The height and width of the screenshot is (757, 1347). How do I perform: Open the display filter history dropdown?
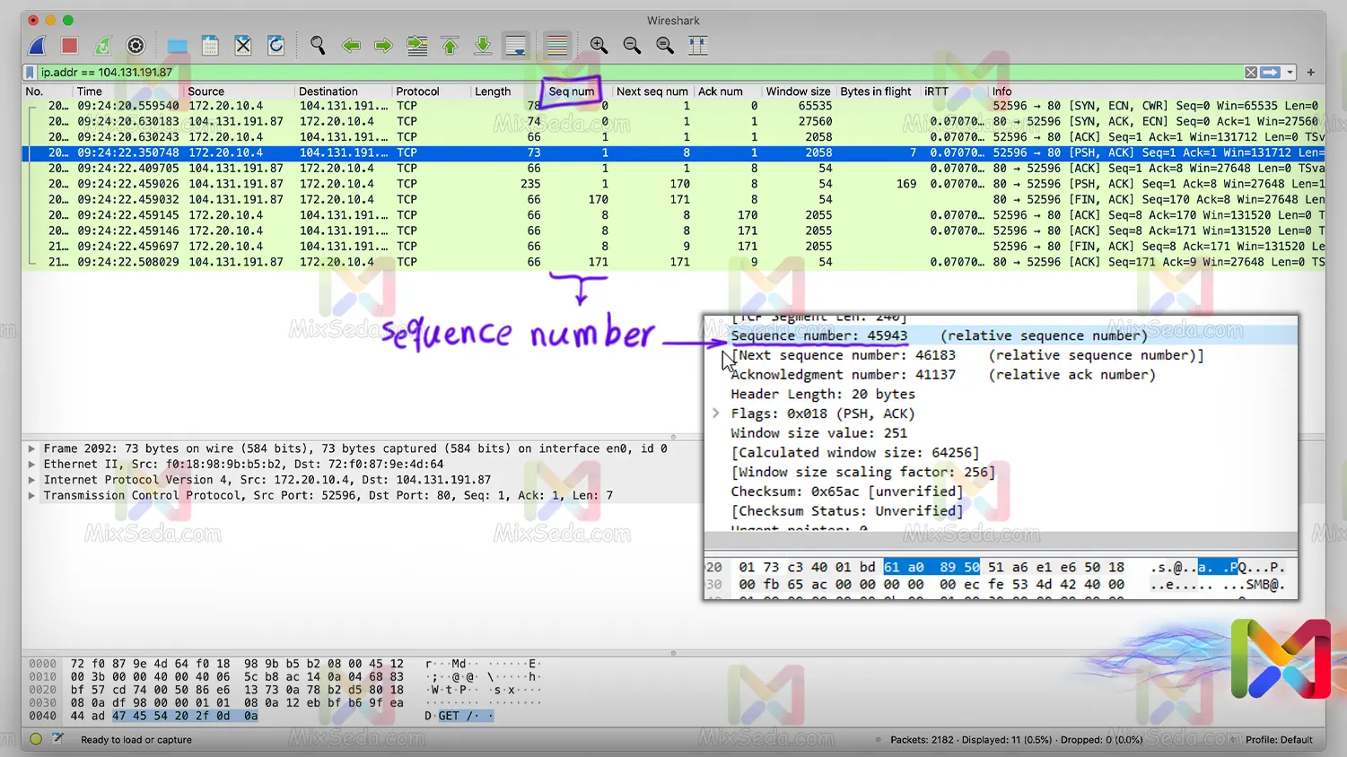pos(1290,73)
